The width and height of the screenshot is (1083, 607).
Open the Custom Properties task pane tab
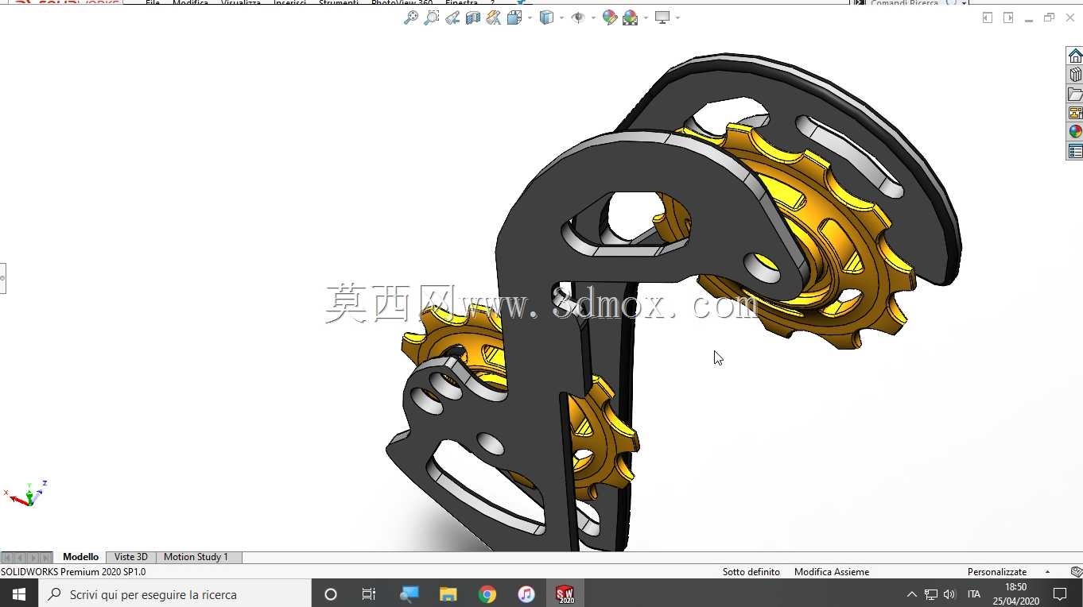click(1075, 151)
